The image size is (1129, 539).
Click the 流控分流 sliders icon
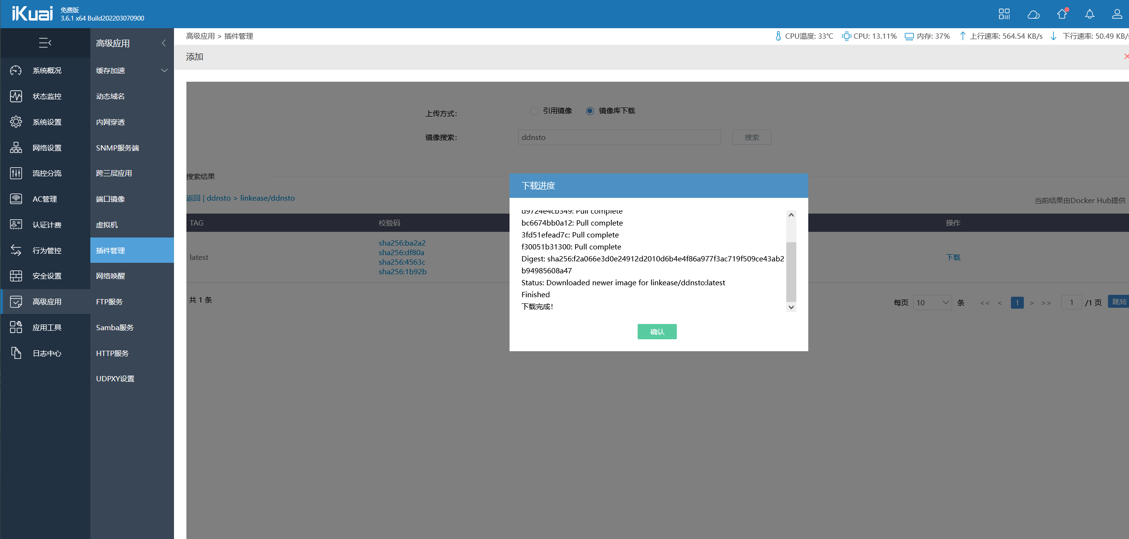[16, 173]
